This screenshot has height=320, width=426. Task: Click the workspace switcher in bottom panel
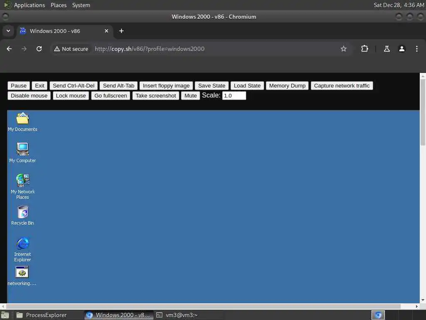click(x=378, y=315)
